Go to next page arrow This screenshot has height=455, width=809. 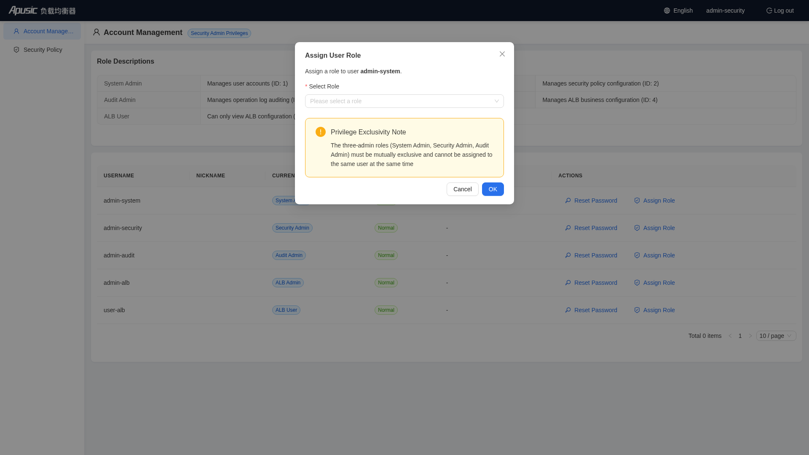pyautogui.click(x=750, y=336)
